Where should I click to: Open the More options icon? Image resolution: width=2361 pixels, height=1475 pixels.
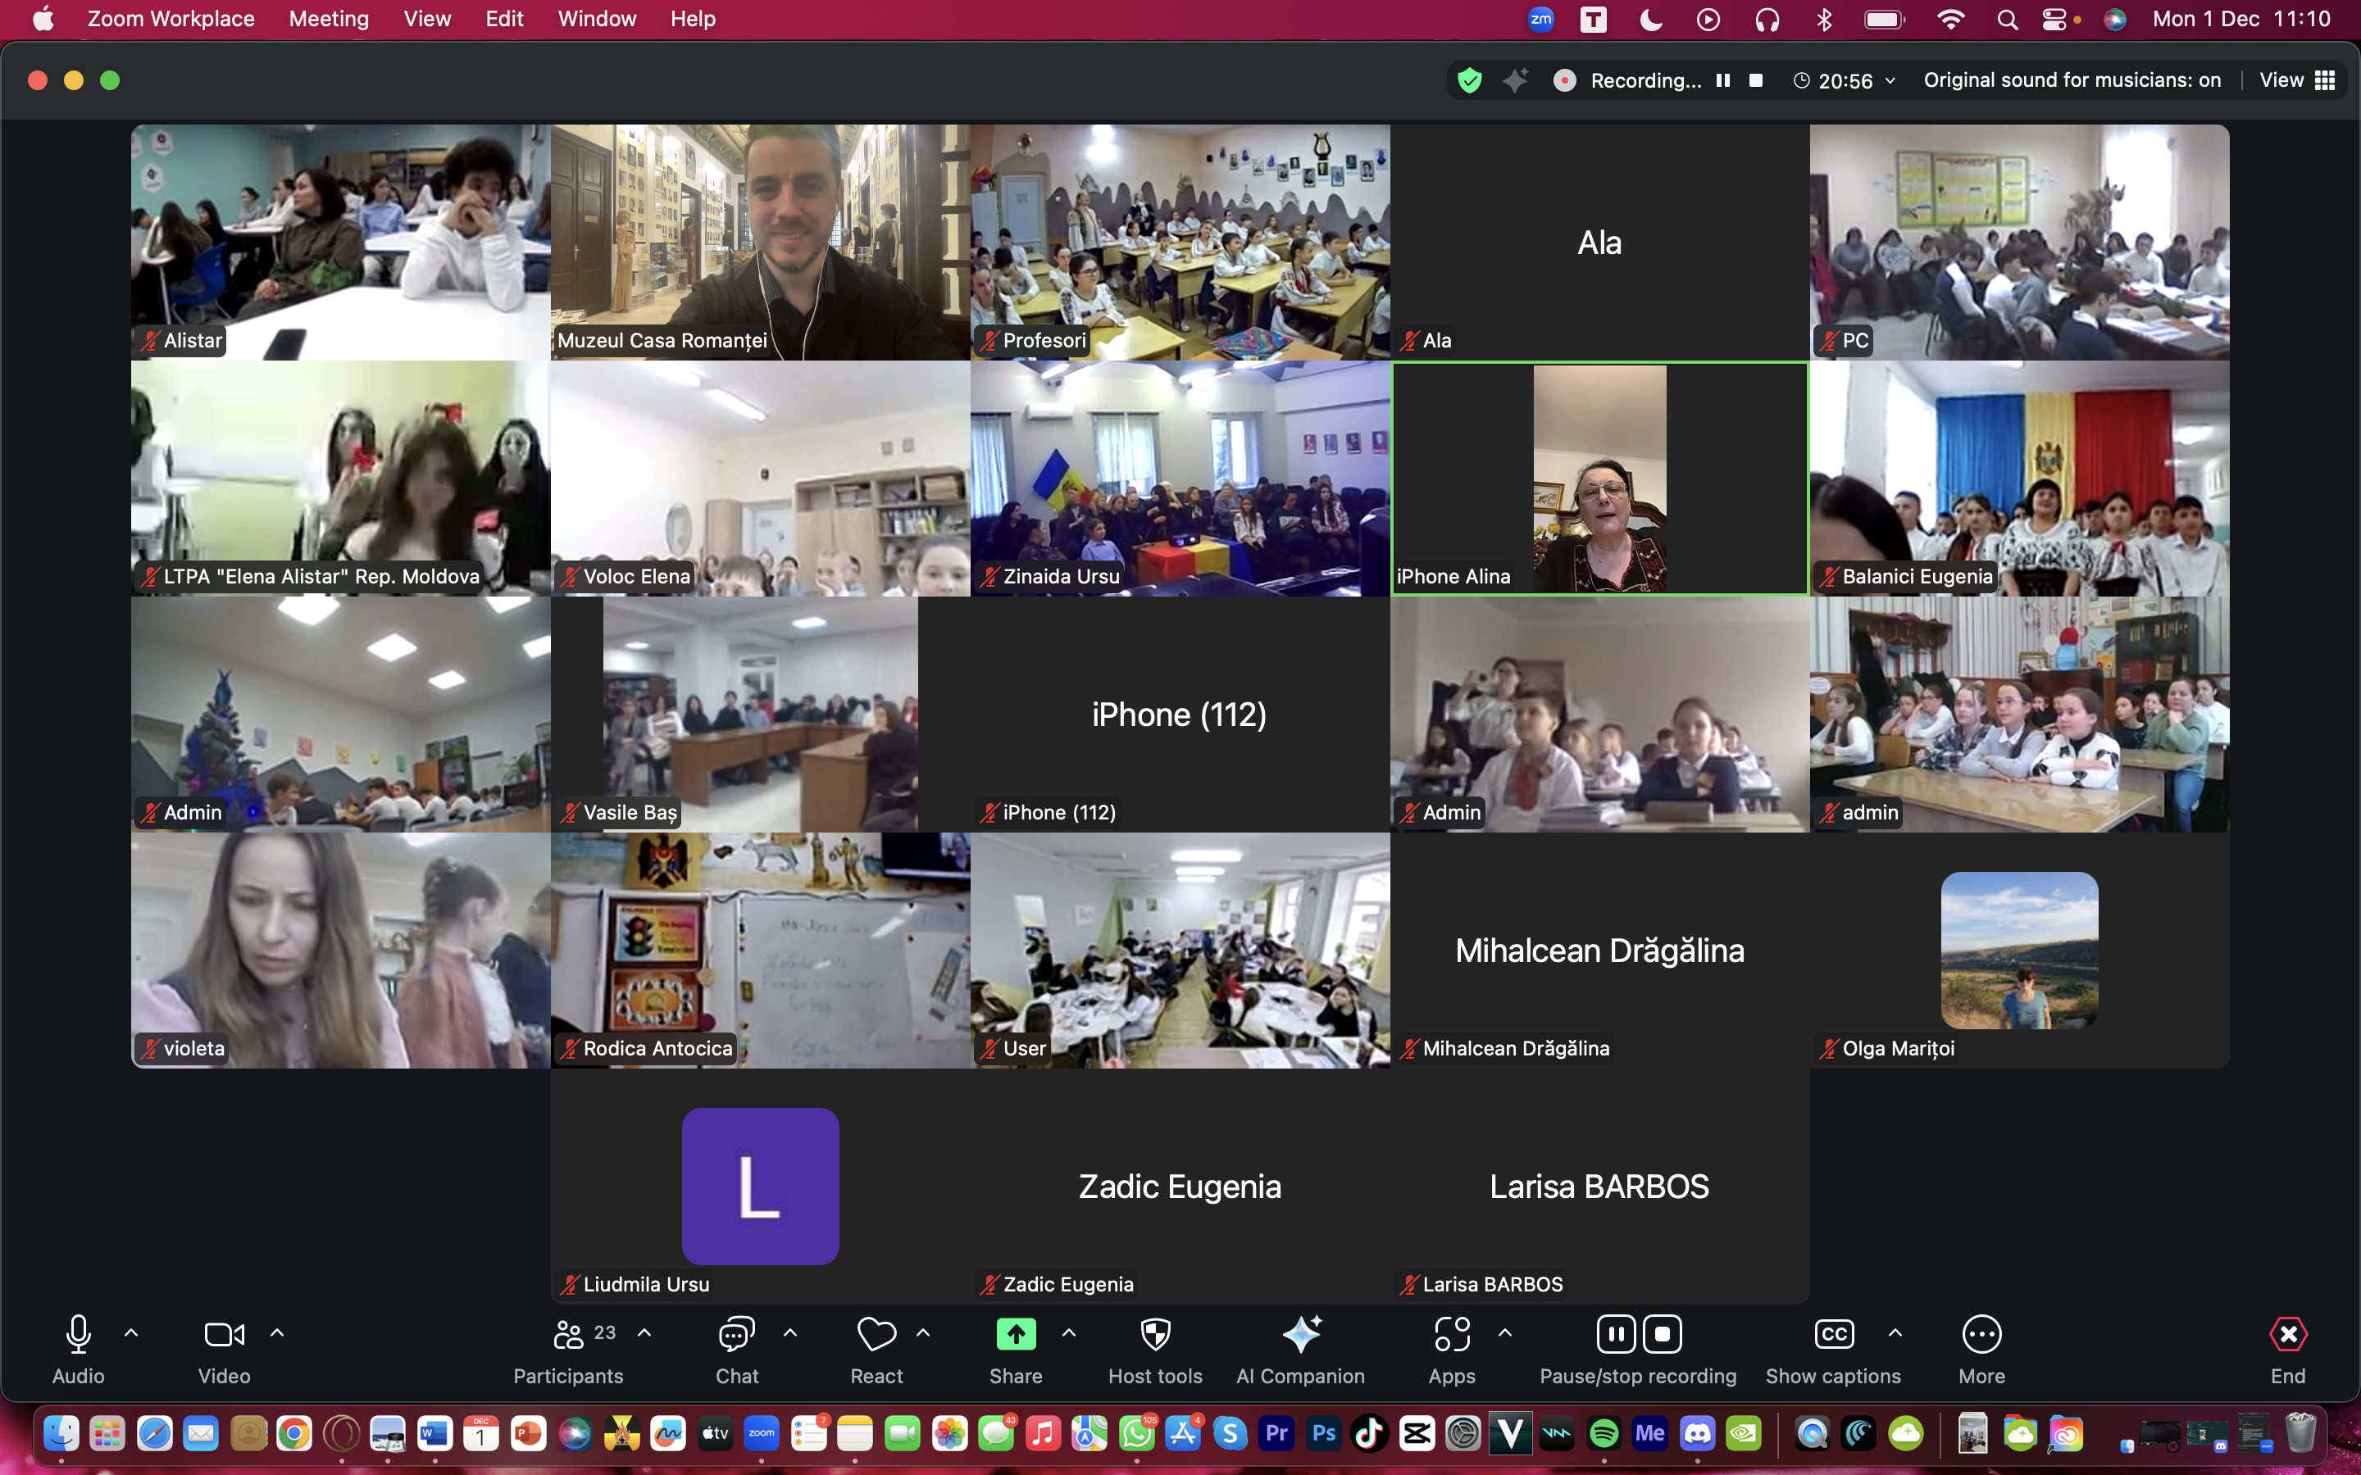(1981, 1335)
